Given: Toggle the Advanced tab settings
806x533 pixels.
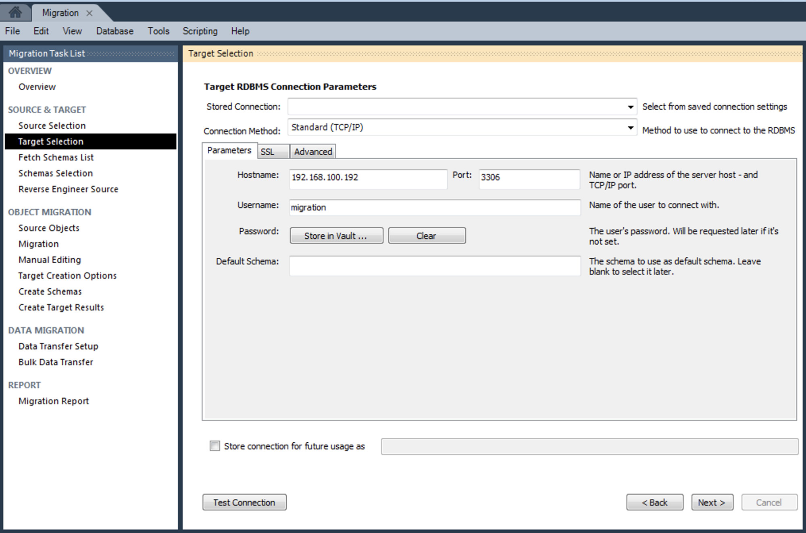Looking at the screenshot, I should click(x=312, y=151).
